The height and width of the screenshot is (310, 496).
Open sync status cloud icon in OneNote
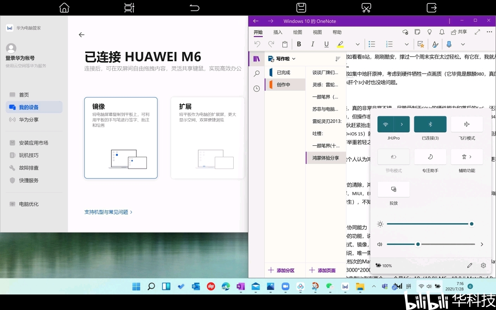pos(405,32)
